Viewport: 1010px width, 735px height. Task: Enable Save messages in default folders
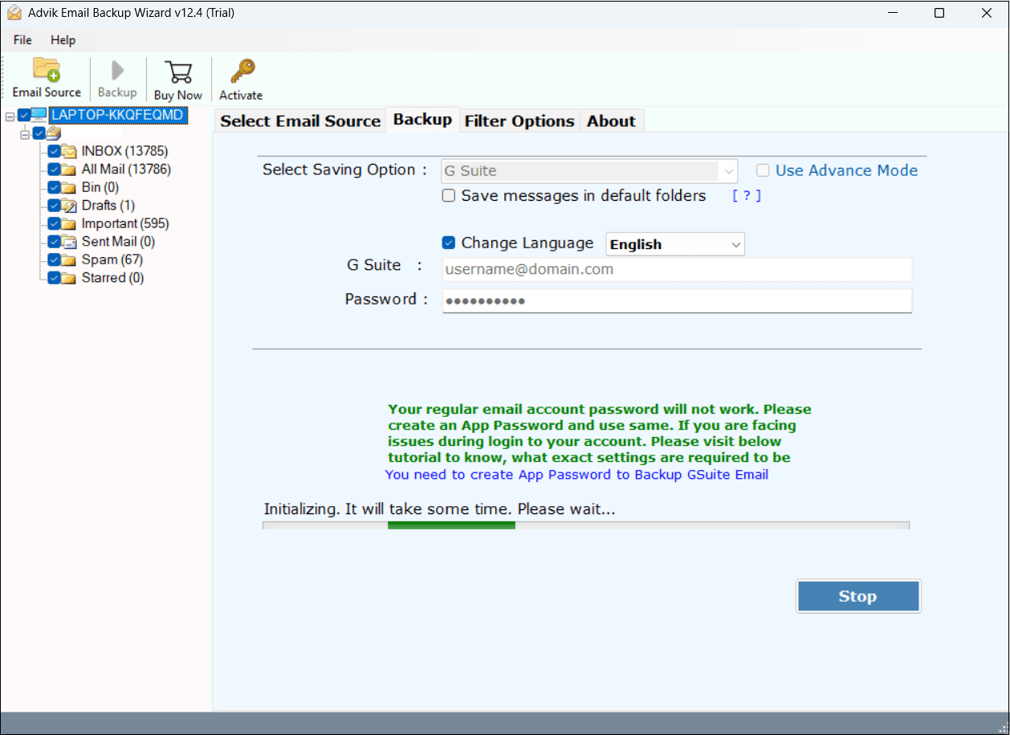point(448,195)
